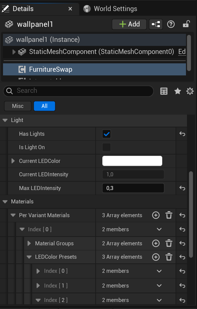Switch to the World Settings tab

110,9
